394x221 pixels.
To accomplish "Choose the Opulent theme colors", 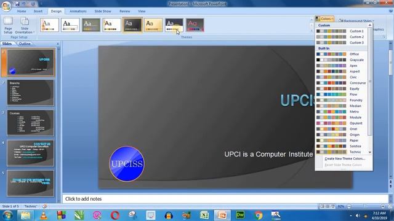I will click(341, 123).
